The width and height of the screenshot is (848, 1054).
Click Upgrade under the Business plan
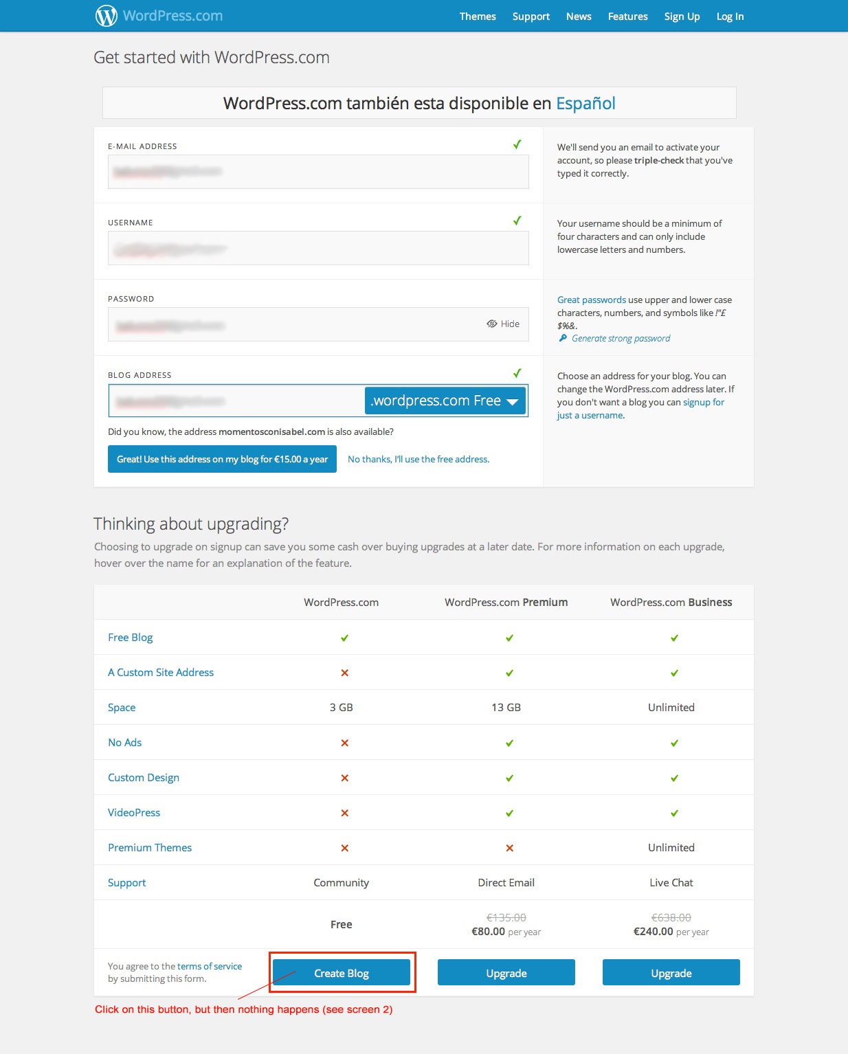[671, 972]
